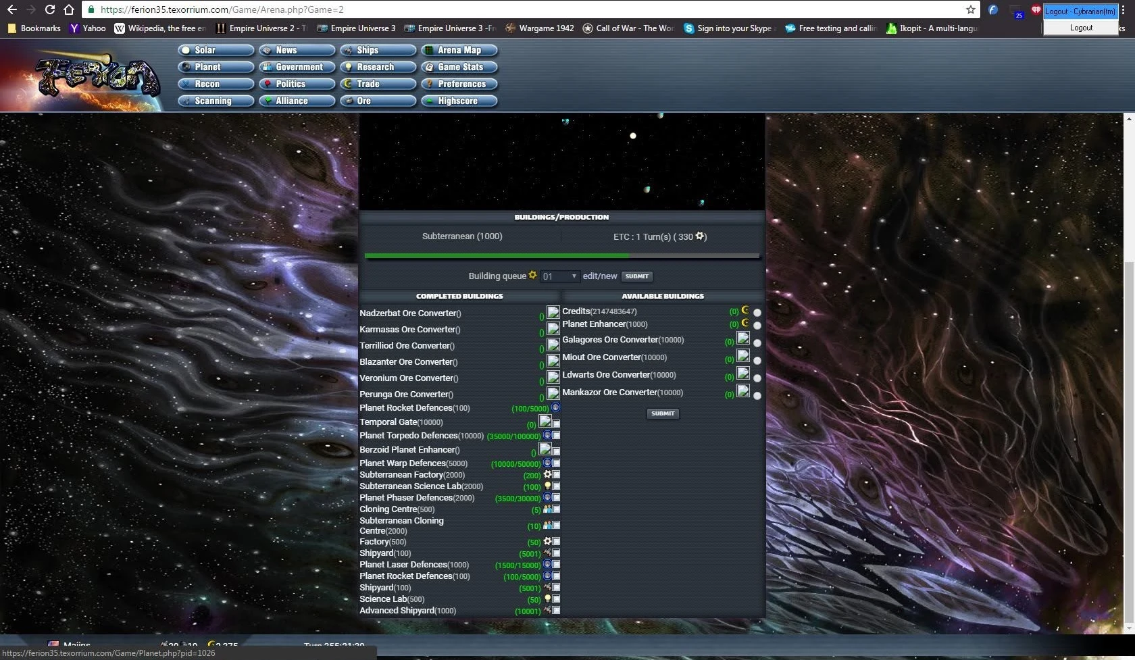Click the Advanced Shipyard ship icon
Viewport: 1135px width, 660px height.
548,611
